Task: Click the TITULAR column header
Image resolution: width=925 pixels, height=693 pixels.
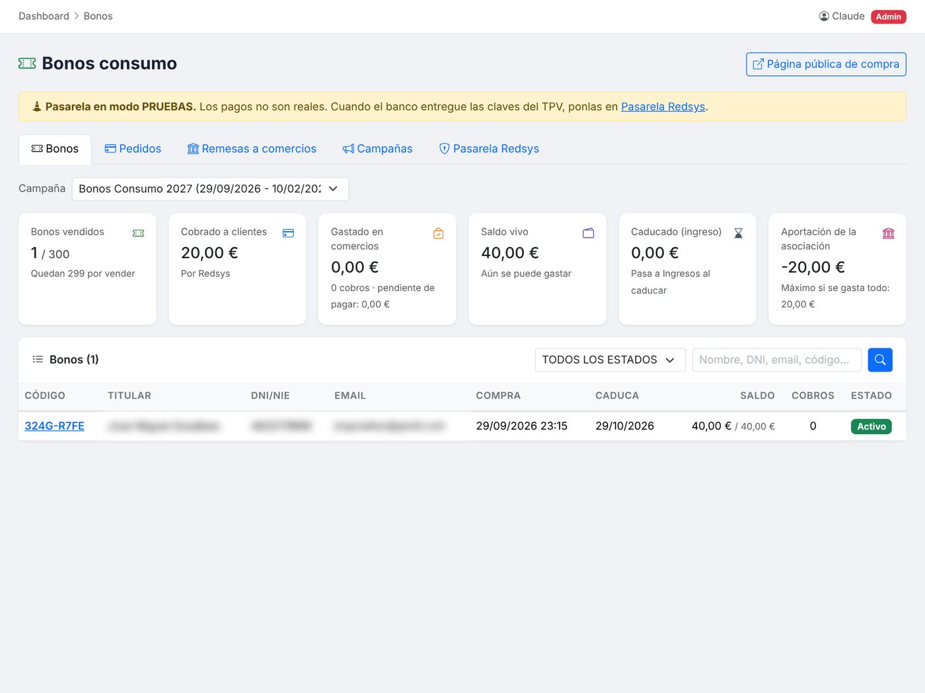Action: coord(129,396)
